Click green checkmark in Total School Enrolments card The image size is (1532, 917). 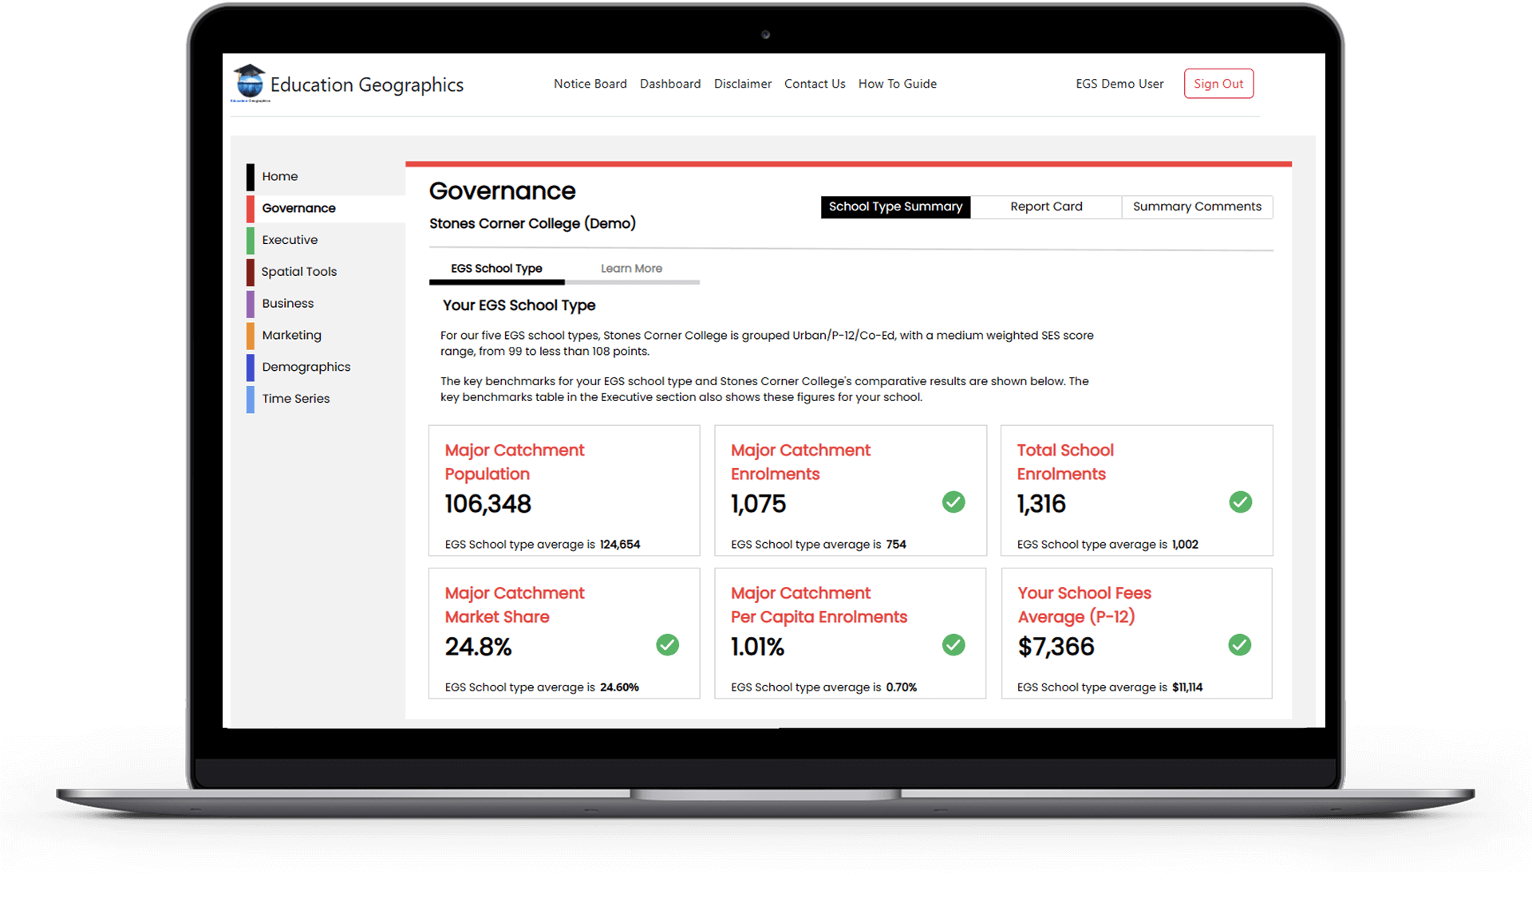(1240, 502)
